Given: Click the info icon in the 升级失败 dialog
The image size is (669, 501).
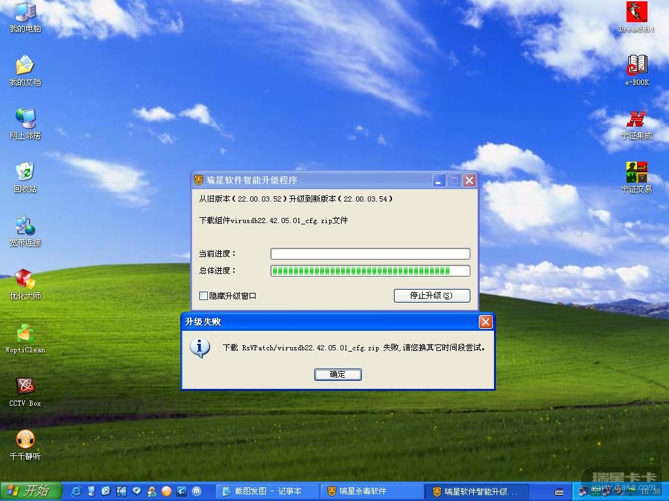Looking at the screenshot, I should click(x=200, y=348).
